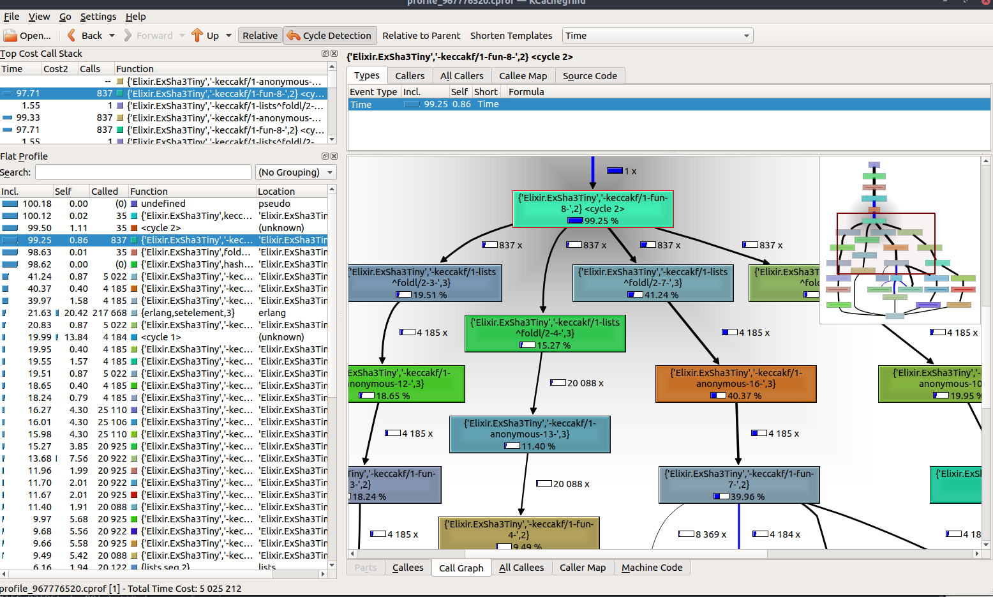Open the Settings menu
Viewport: 993px width, 597px height.
(x=98, y=17)
